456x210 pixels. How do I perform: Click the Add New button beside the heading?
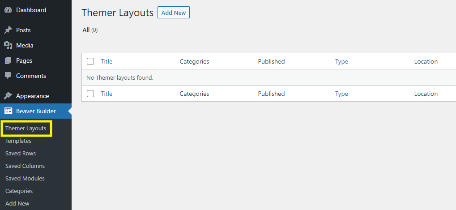174,13
